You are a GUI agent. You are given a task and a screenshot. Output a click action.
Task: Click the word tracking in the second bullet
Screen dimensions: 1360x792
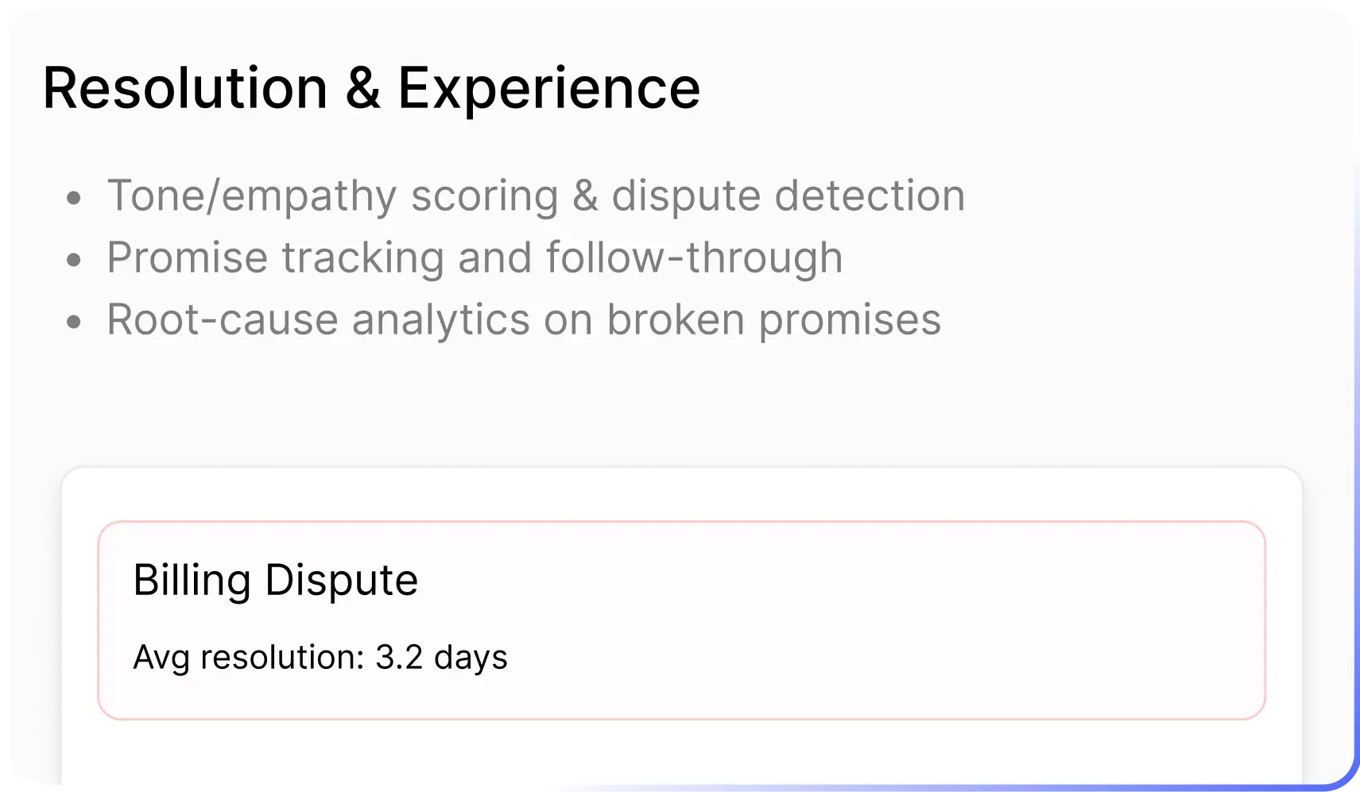tap(362, 257)
